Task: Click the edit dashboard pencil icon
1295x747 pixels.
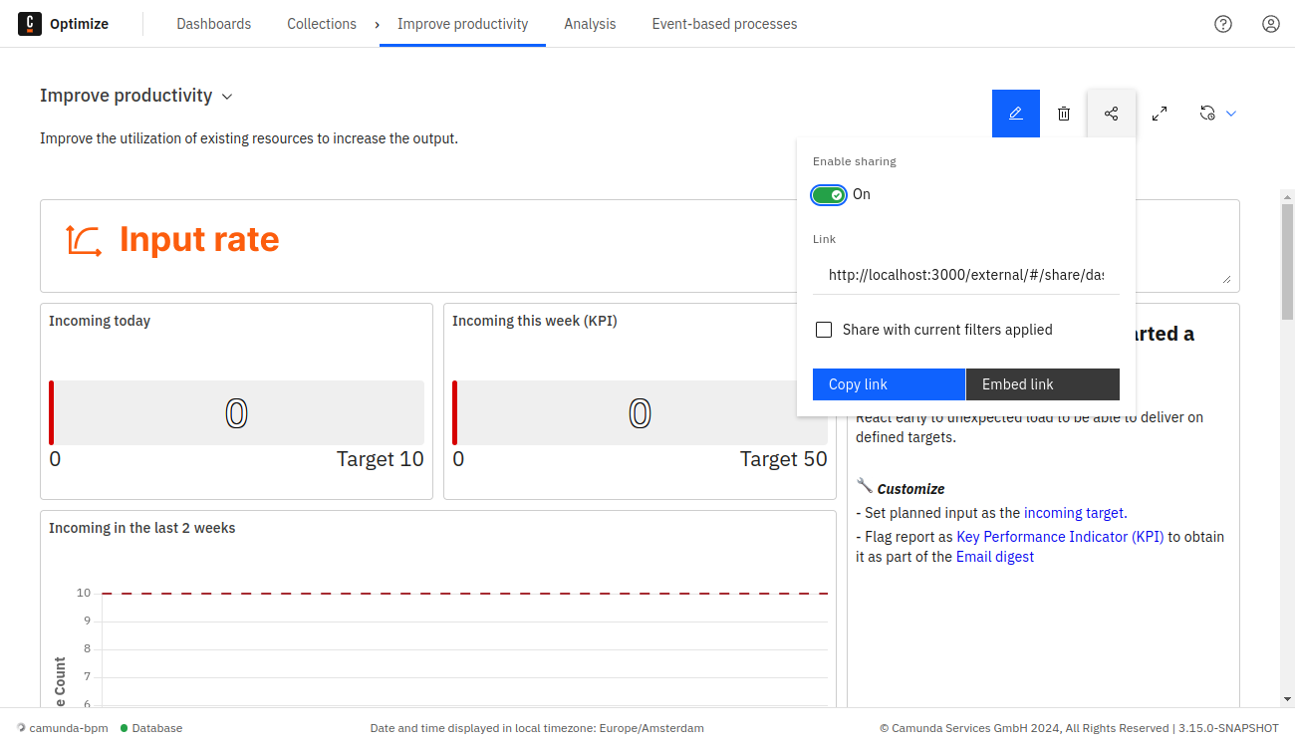Action: (x=1016, y=114)
